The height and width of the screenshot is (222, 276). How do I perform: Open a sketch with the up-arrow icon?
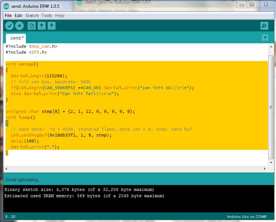click(42, 26)
